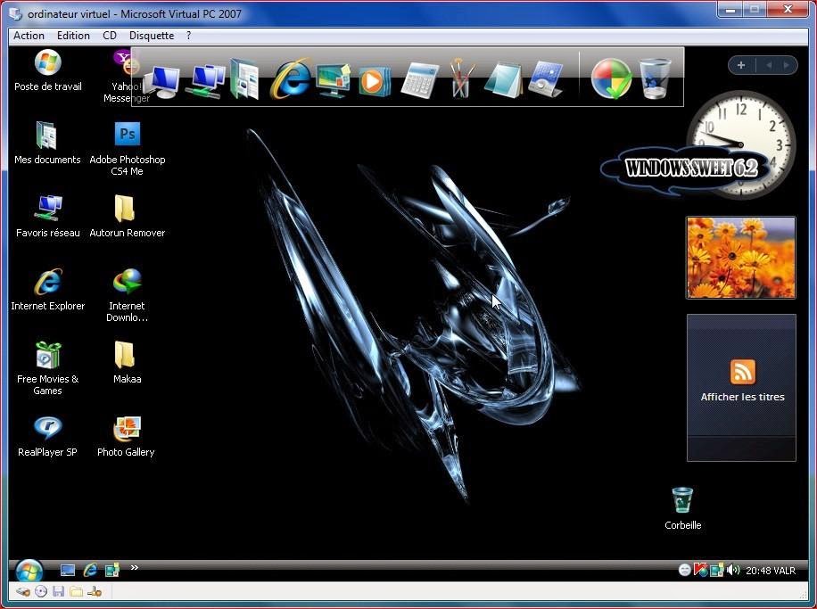This screenshot has height=609, width=817.
Task: Open the Internet Explorer icon in the dock
Action: [x=290, y=79]
